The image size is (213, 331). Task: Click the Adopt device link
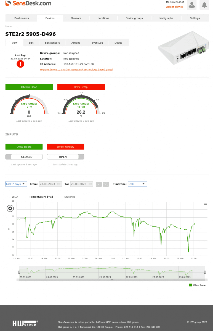175,7
